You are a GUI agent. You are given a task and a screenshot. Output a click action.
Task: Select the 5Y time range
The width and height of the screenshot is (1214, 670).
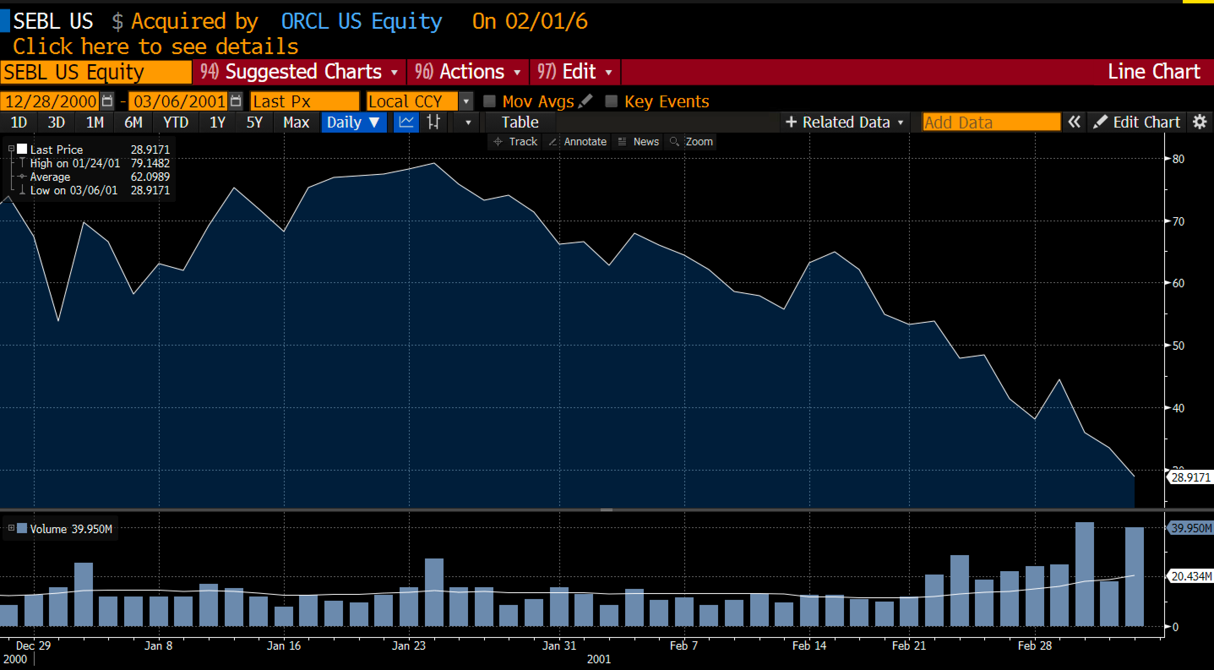(x=254, y=123)
